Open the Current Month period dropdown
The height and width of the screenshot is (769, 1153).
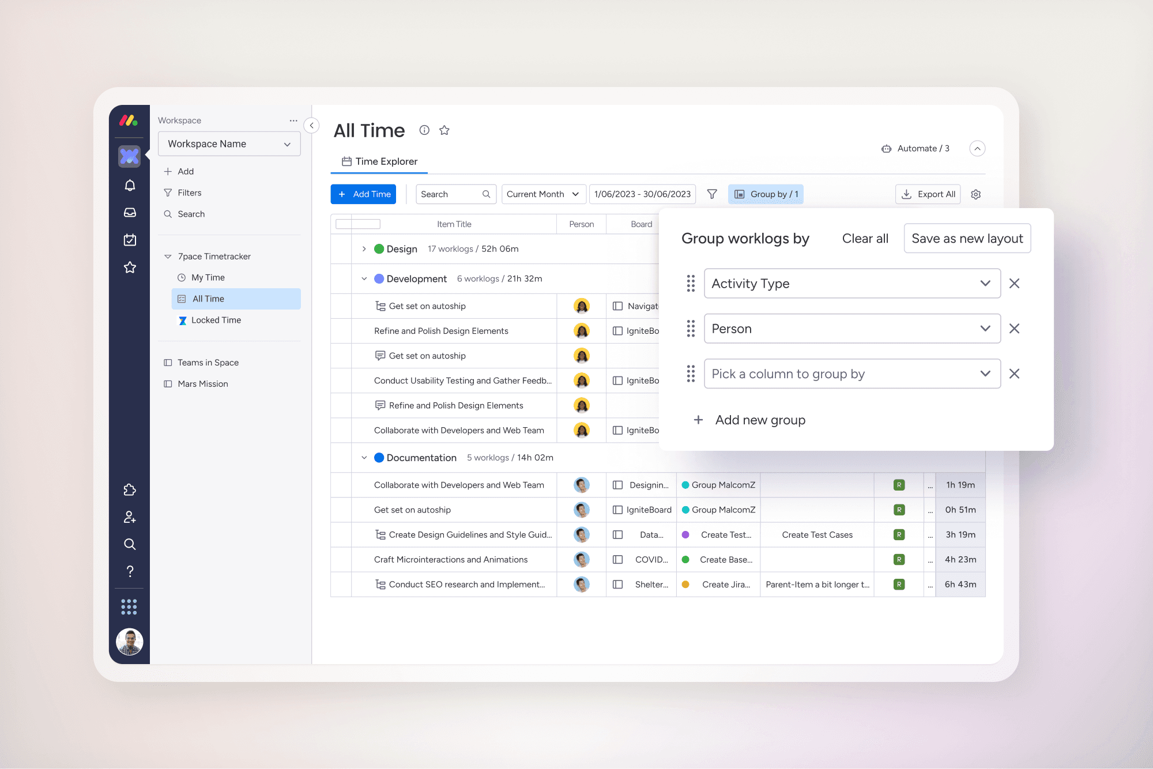pyautogui.click(x=543, y=194)
